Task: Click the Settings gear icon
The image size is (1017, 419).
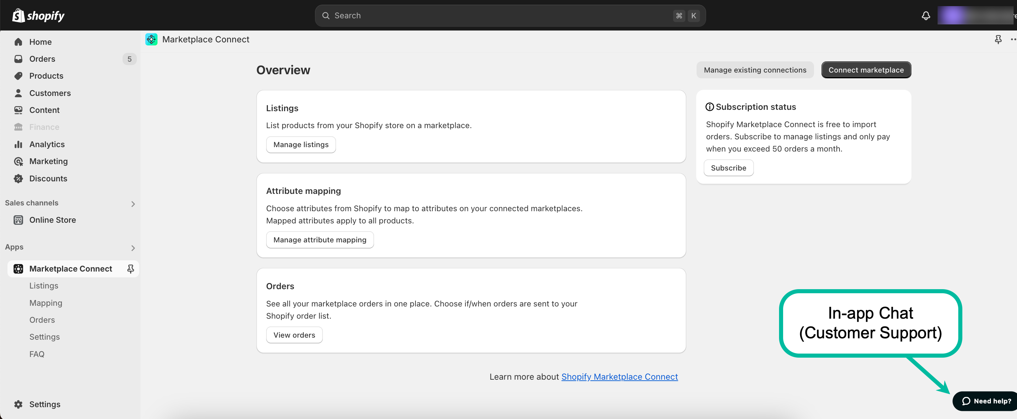Action: [x=18, y=404]
